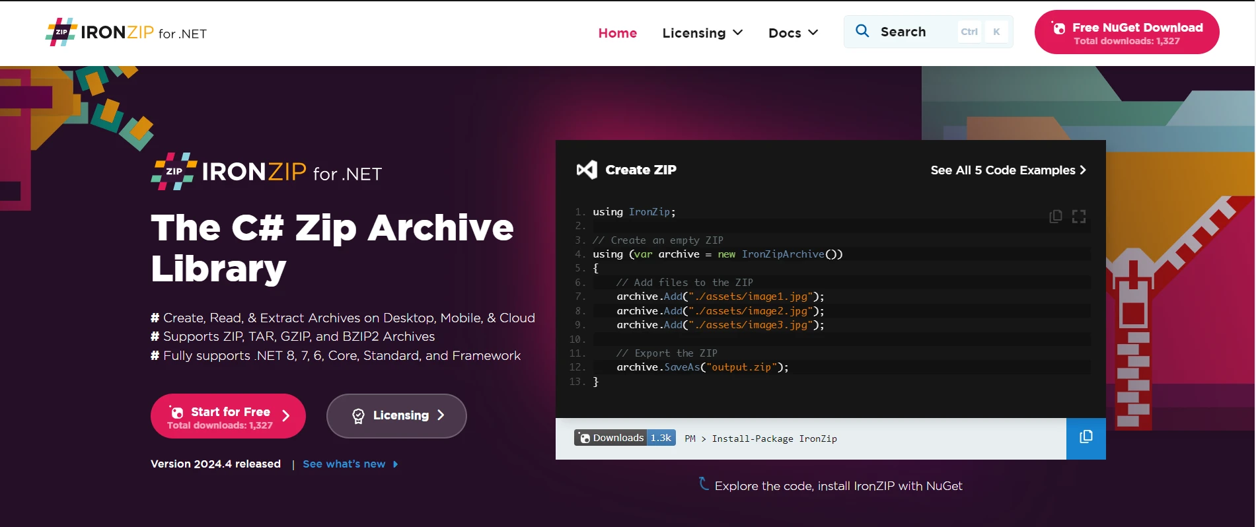Open the See what's new link
The height and width of the screenshot is (527, 1256).
(x=344, y=464)
